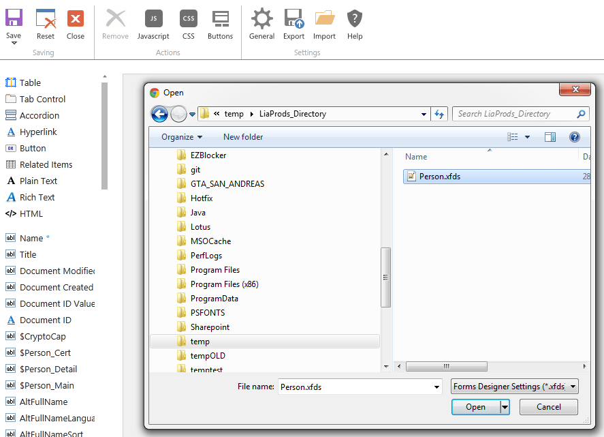
Task: Open the Javascript editor icon
Action: pyautogui.click(x=154, y=18)
